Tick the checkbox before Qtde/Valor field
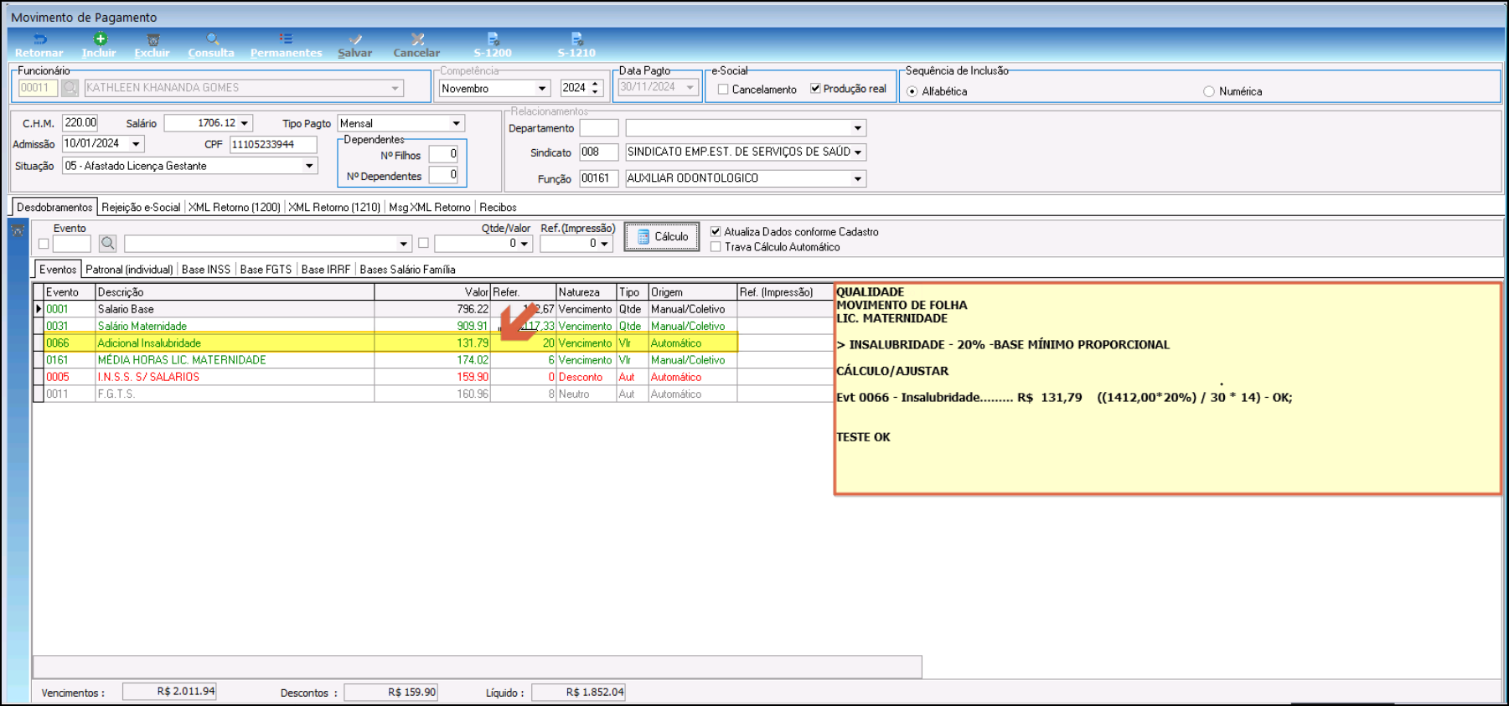Viewport: 1509px width, 706px height. pyautogui.click(x=423, y=243)
